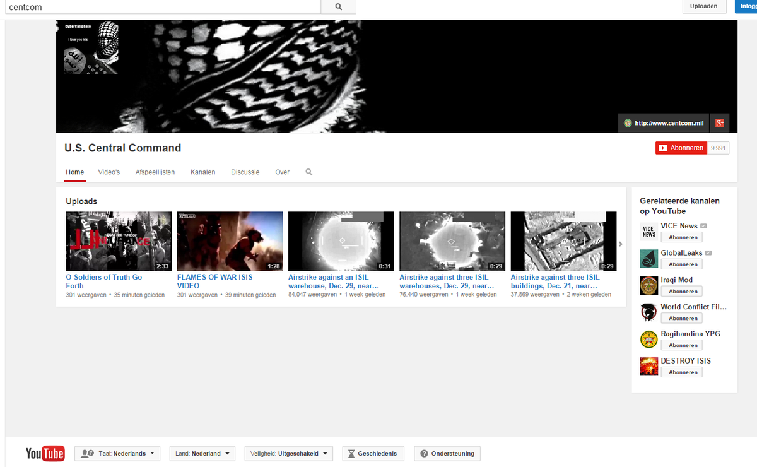Click the red Abonneren channel button

(681, 148)
